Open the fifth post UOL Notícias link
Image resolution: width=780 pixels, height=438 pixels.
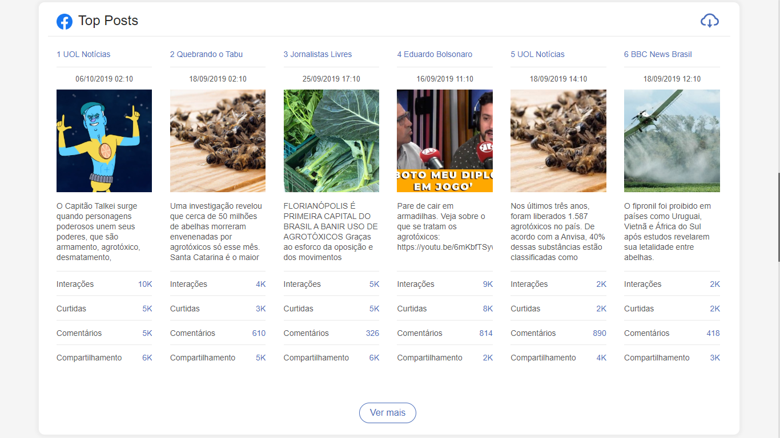click(537, 54)
